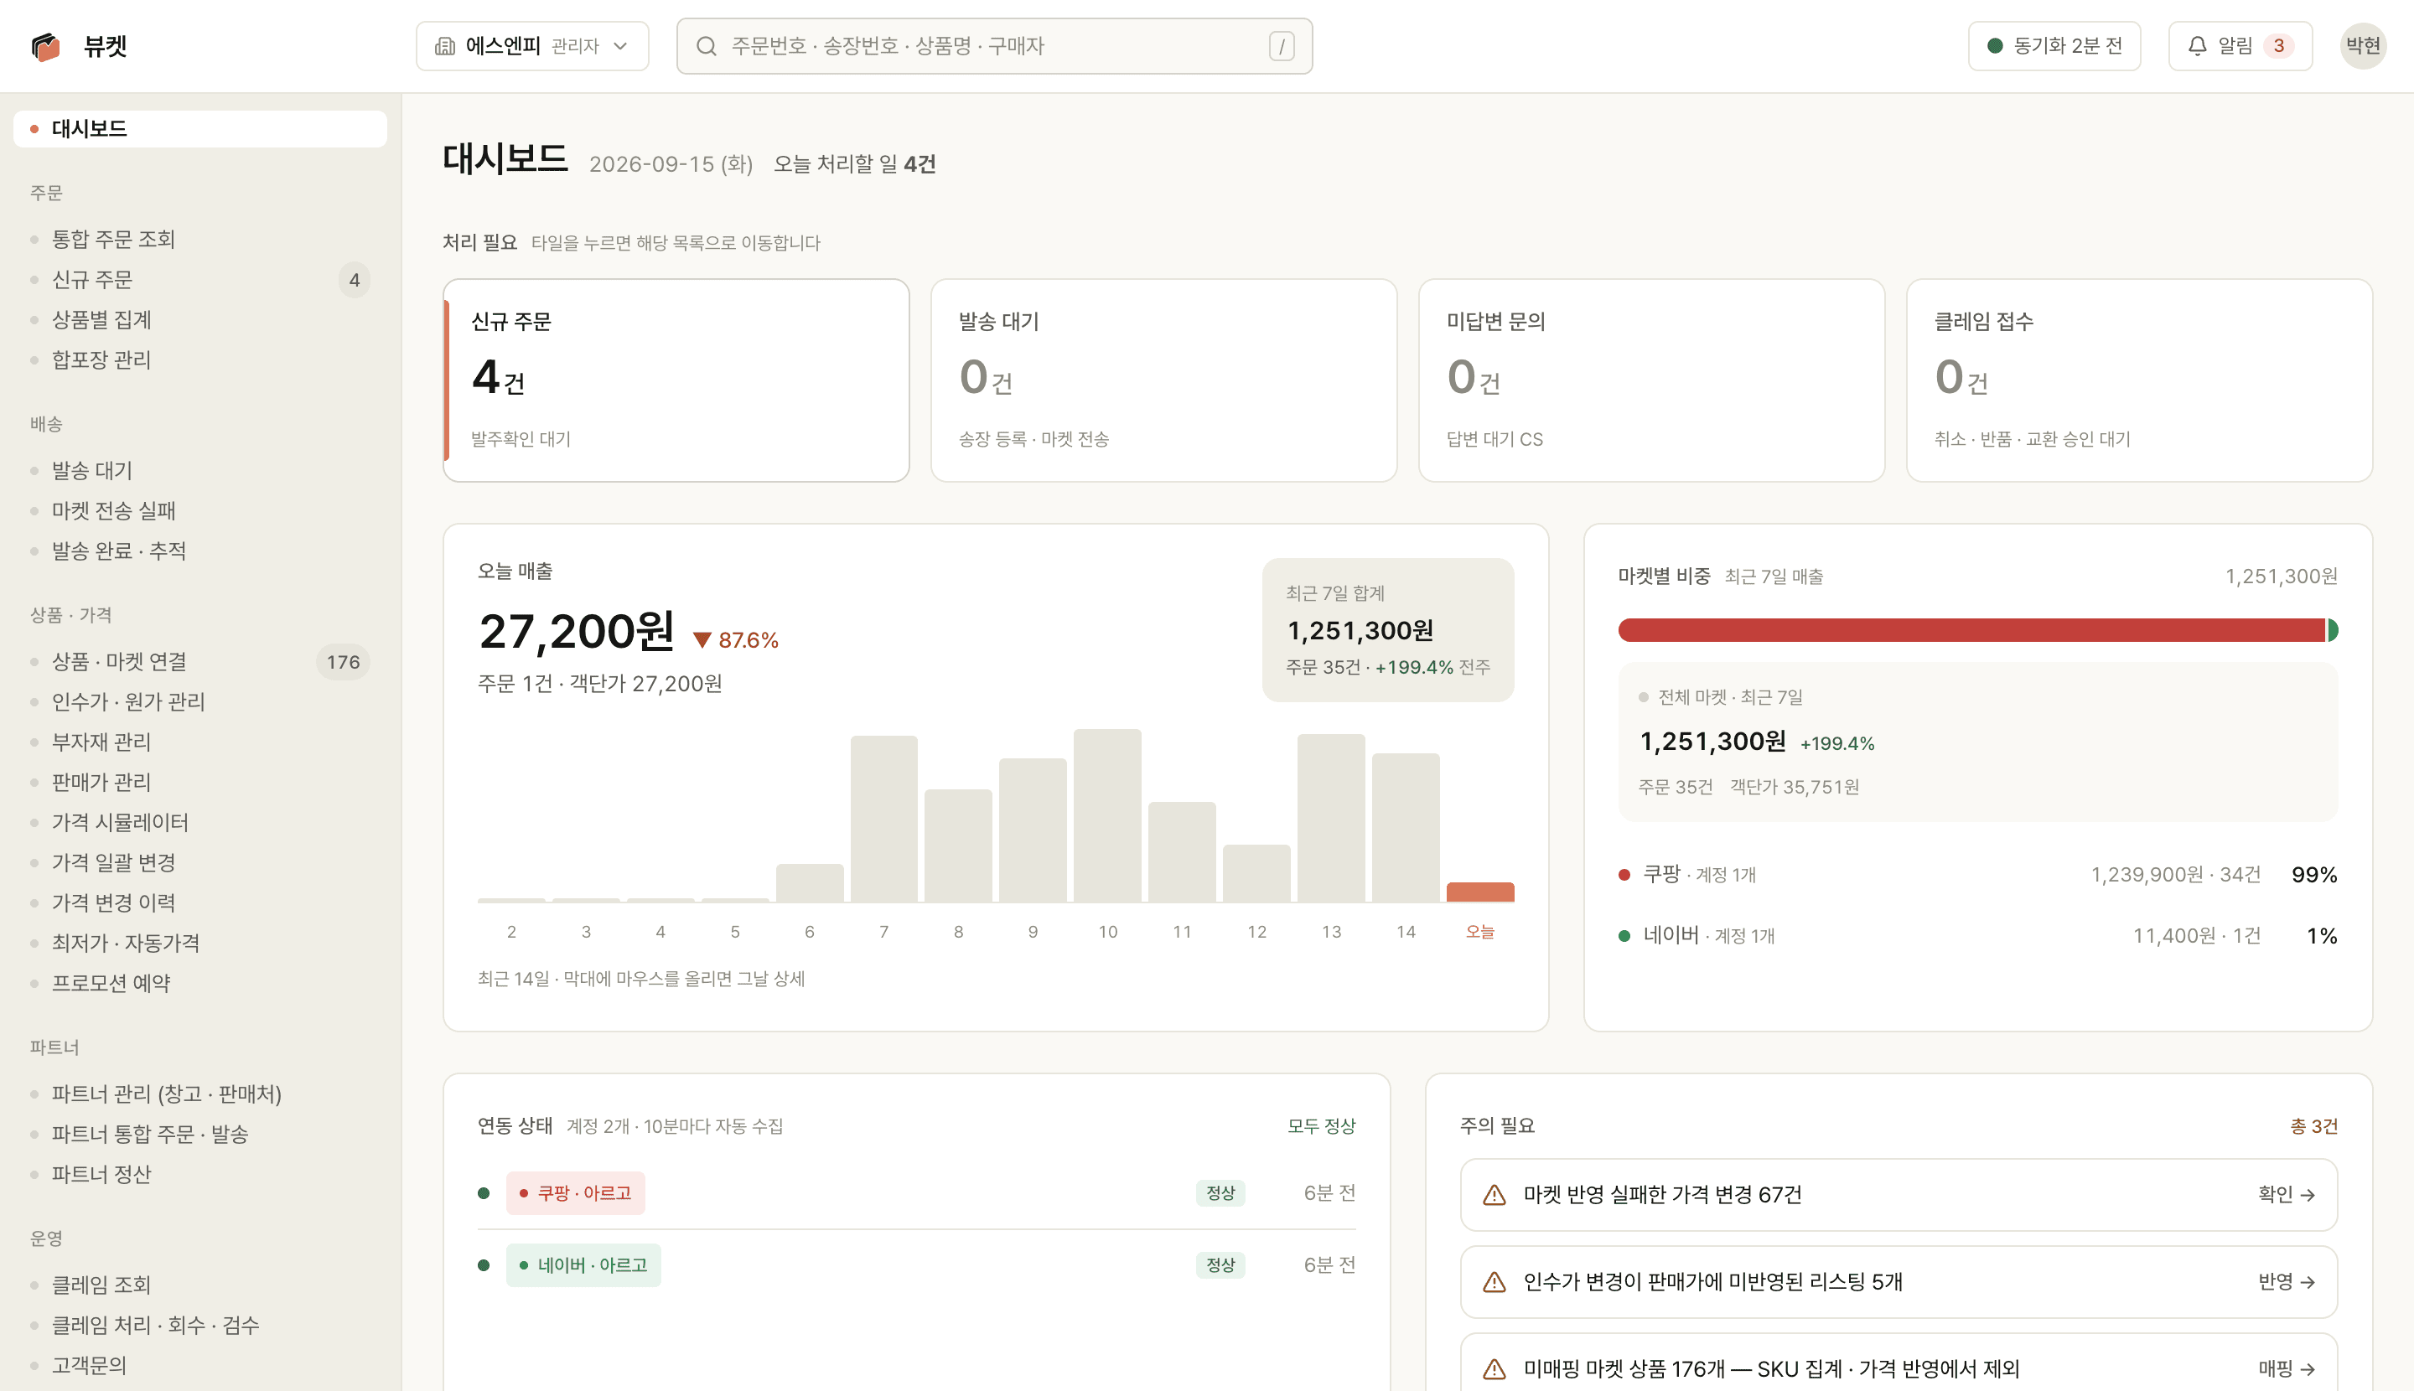
Task: Focus the 주문번호·송장번호 search field
Action: (994, 46)
